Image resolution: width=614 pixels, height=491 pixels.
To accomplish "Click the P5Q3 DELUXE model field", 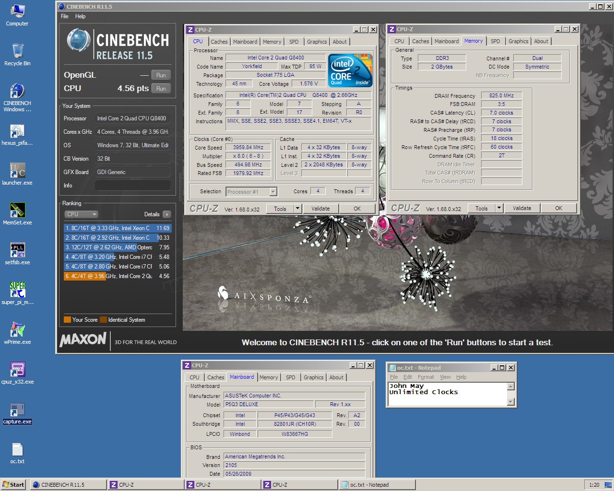I will click(x=269, y=404).
